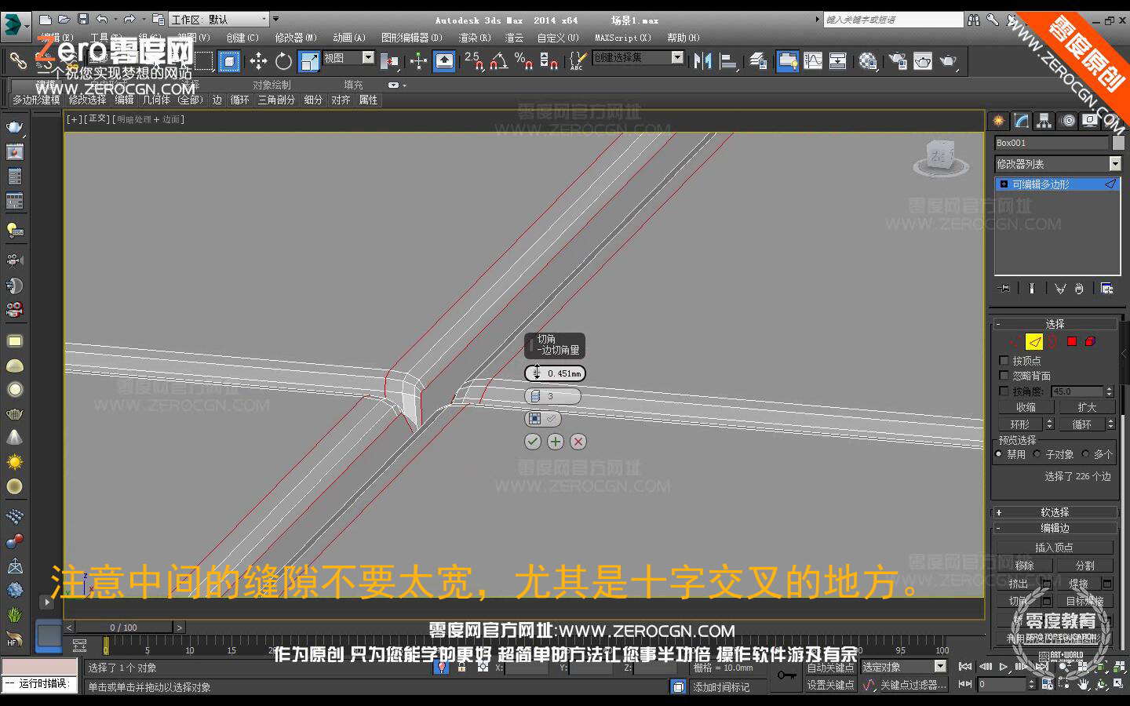Click the Save file icon in title bar
This screenshot has height=706, width=1130.
(82, 20)
